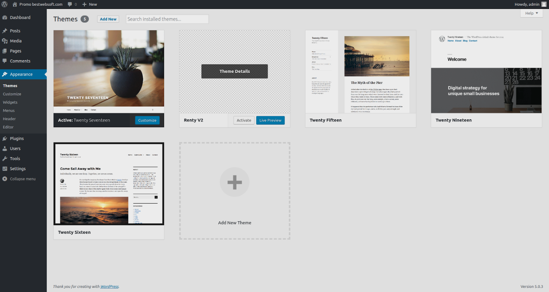Click the Renty V2 theme name
The height and width of the screenshot is (292, 549).
coord(194,120)
